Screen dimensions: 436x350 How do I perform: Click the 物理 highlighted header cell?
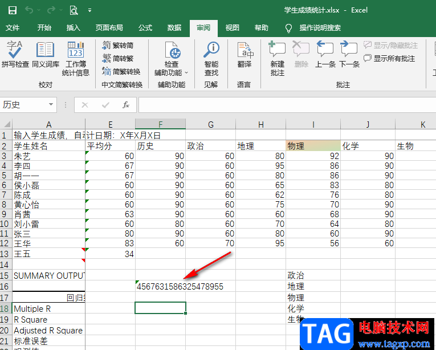click(x=313, y=146)
